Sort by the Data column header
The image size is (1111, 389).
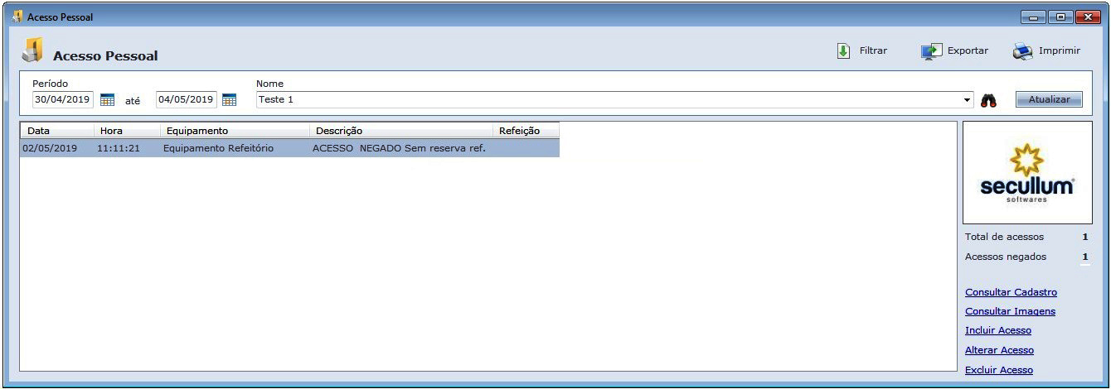(x=56, y=131)
